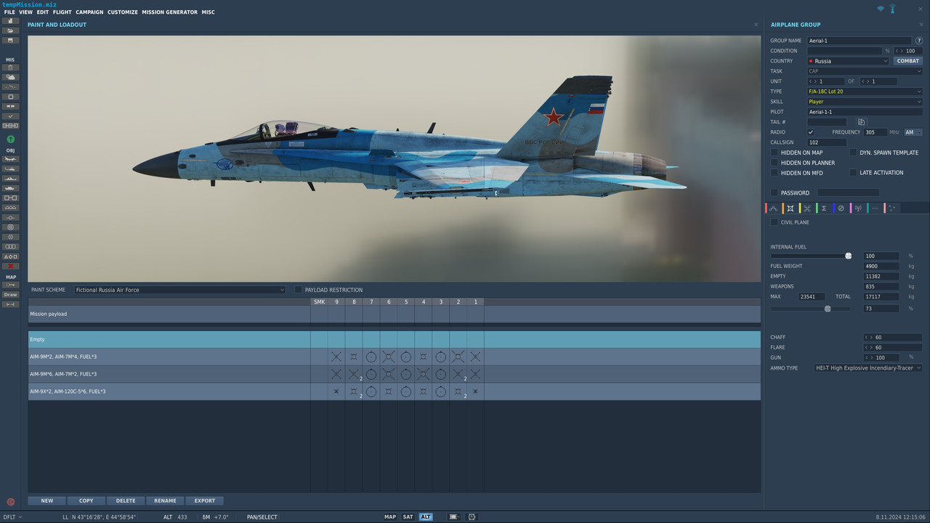
Task: Open an existing mission via the folder icon
Action: [x=10, y=31]
